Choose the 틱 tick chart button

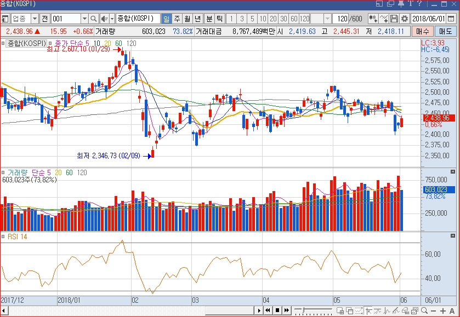click(x=219, y=19)
